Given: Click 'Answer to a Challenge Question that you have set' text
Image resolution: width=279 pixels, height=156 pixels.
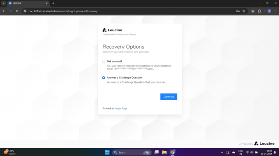Looking at the screenshot, I should [136, 82].
